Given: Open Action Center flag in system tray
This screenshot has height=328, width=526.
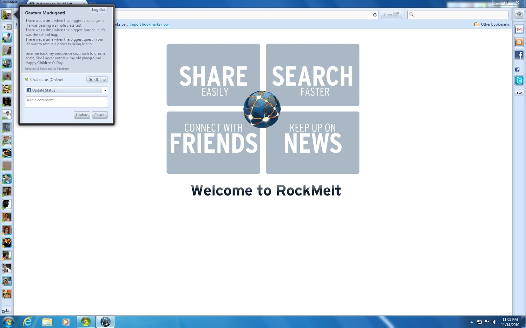Looking at the screenshot, I should (x=487, y=322).
